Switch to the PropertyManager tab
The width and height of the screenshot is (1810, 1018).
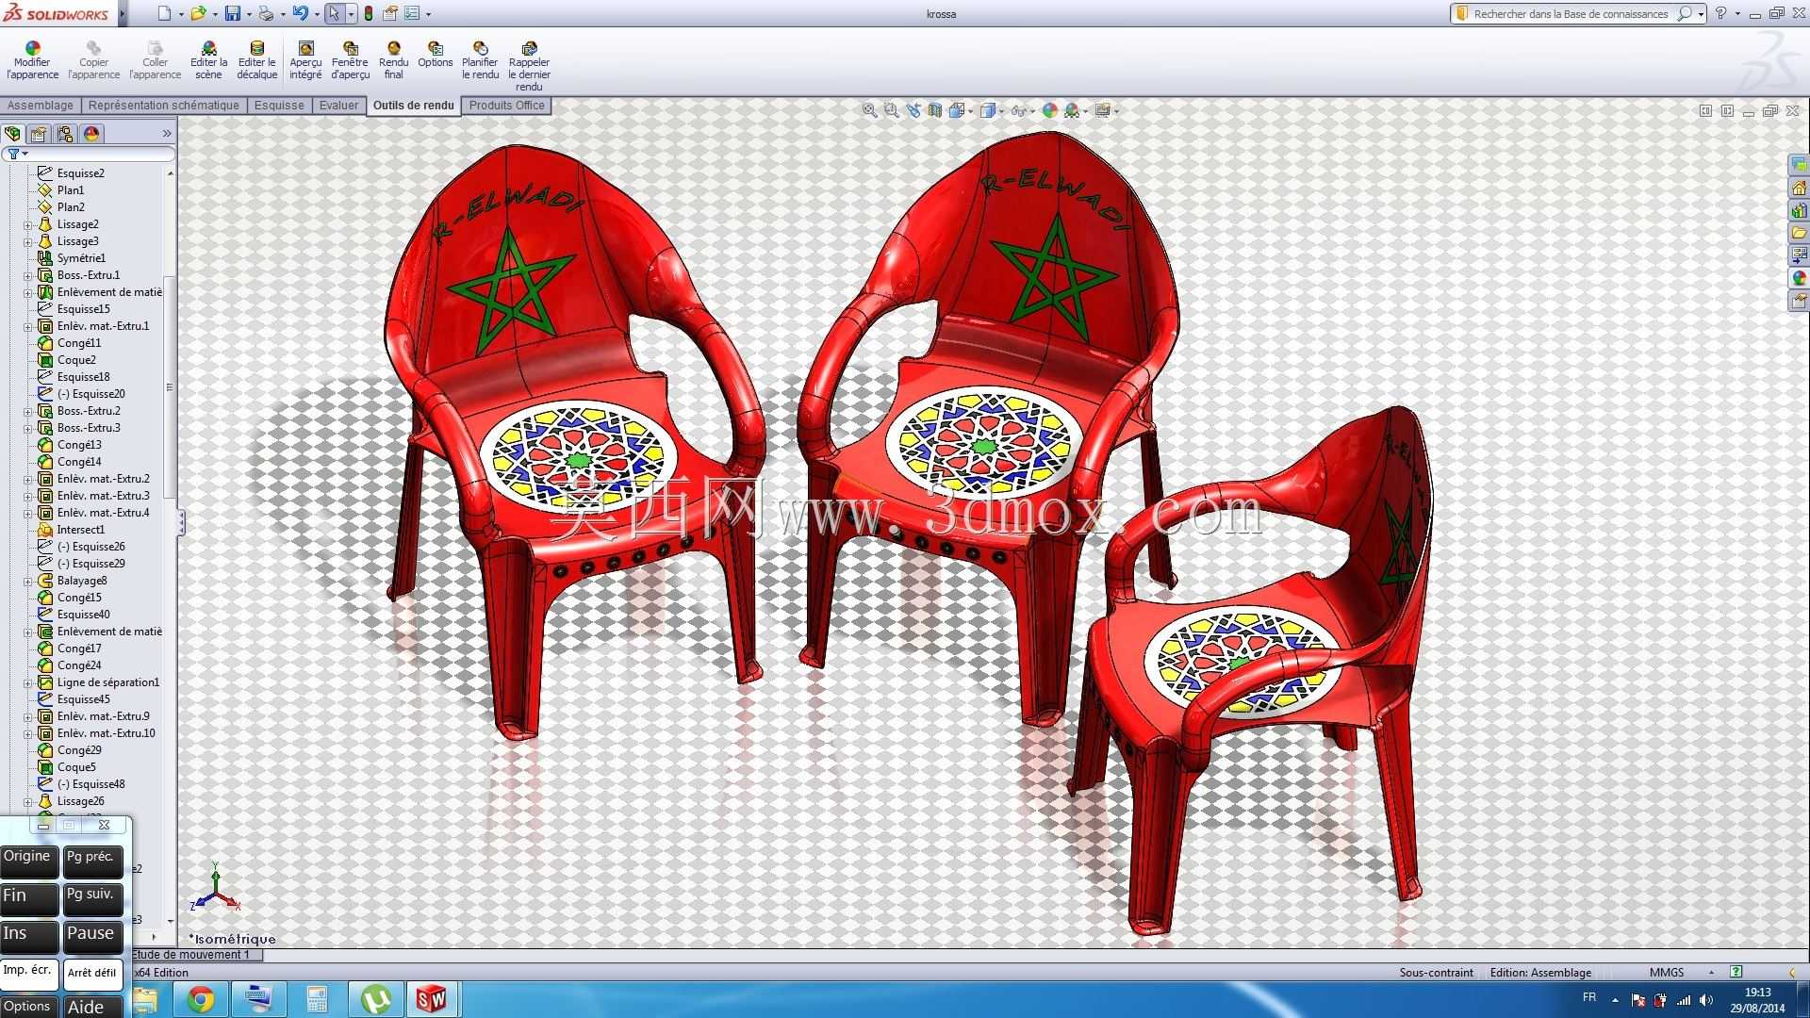pos(39,134)
